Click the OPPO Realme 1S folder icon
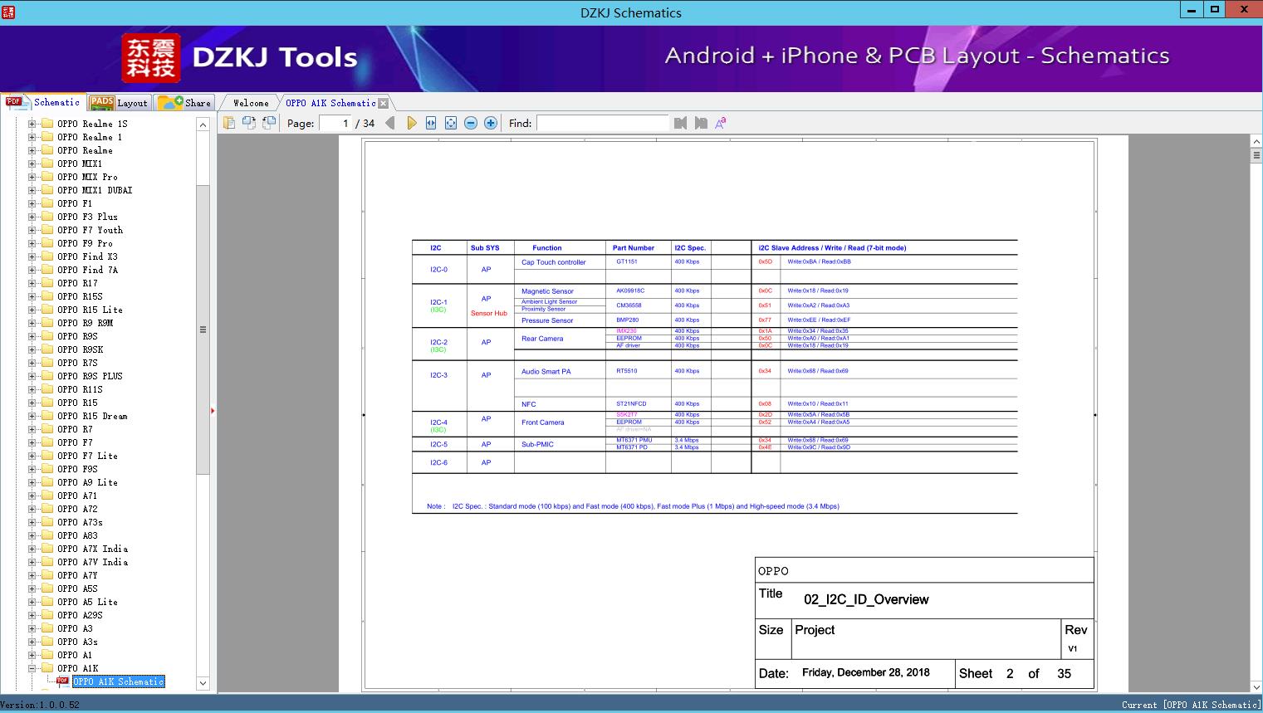 47,124
